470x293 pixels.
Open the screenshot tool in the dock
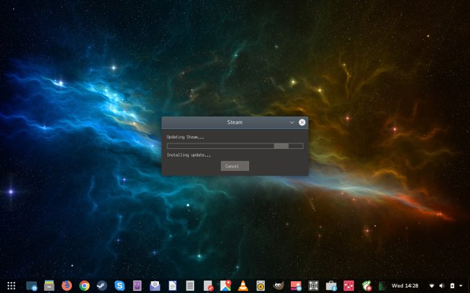(x=32, y=286)
